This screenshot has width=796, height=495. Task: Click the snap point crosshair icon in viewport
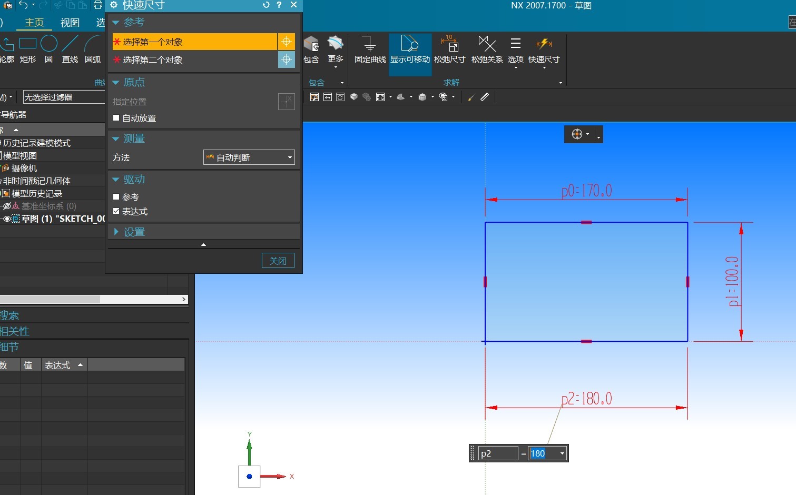577,134
